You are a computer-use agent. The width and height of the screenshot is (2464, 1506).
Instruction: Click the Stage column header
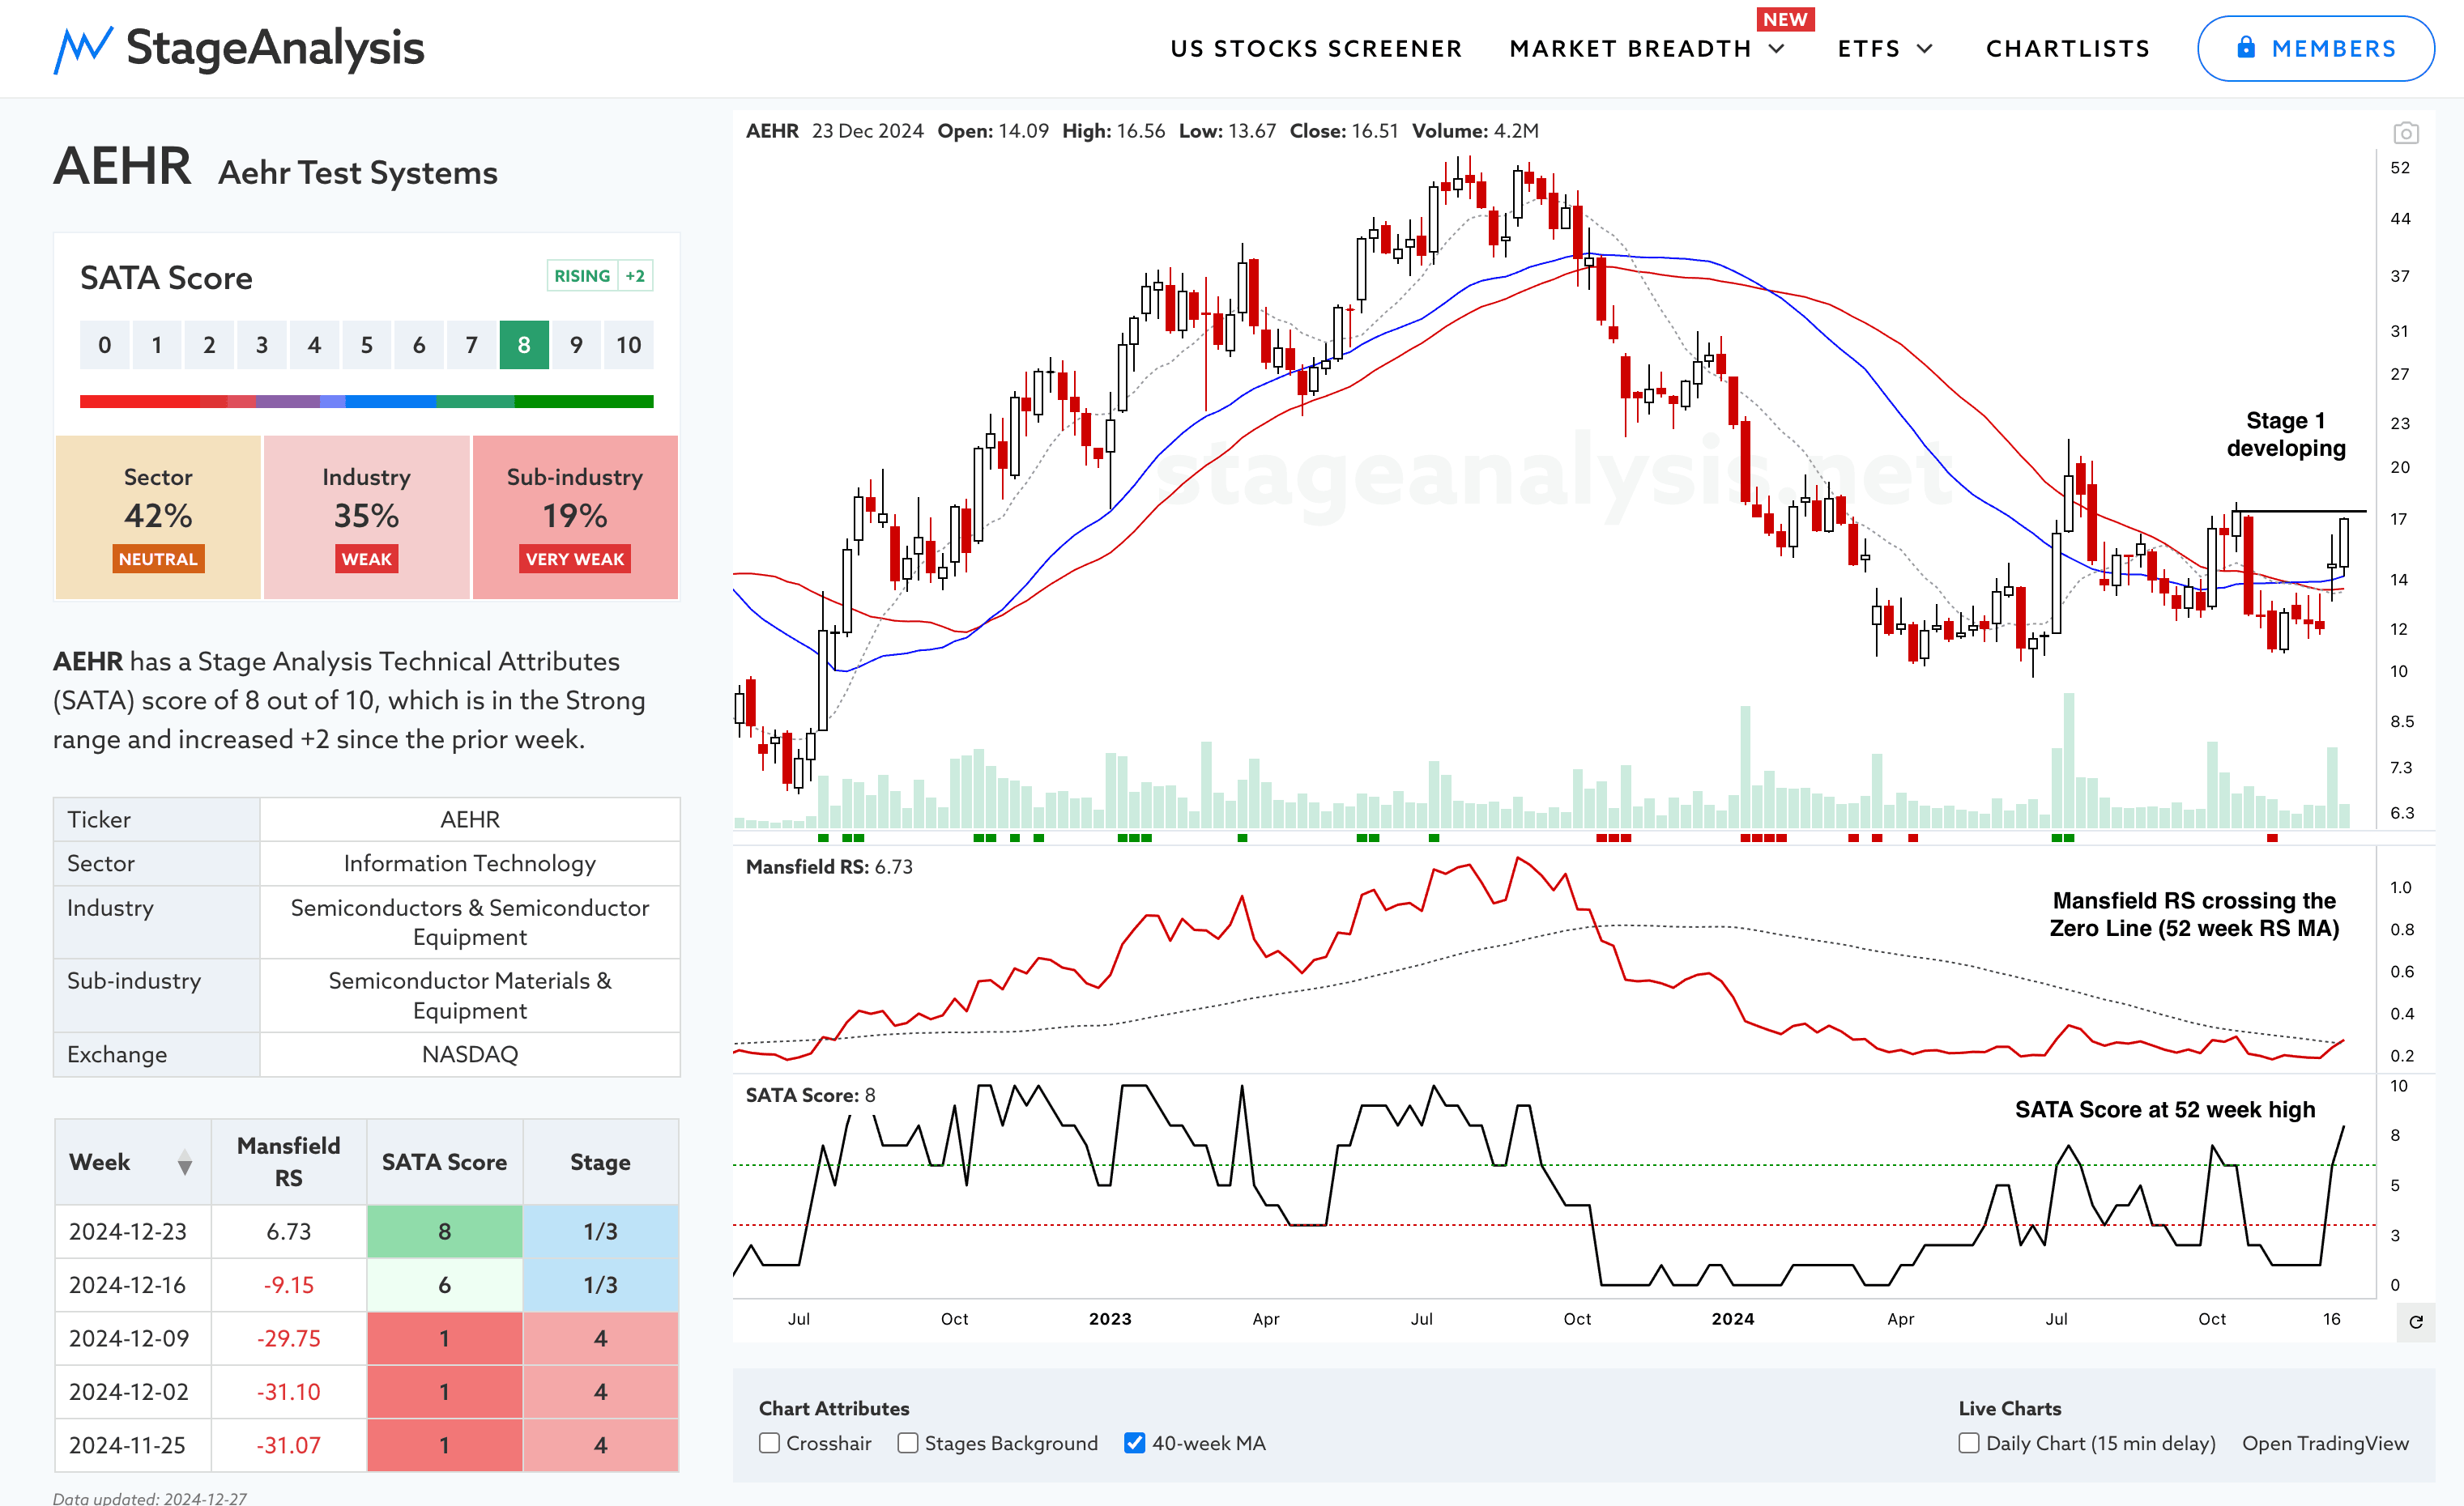pos(600,1162)
